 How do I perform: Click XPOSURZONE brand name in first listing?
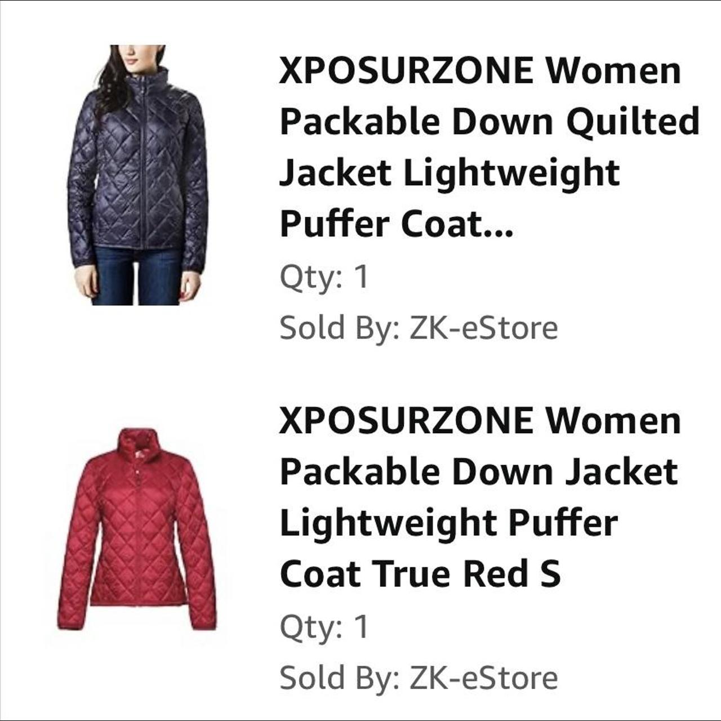(406, 70)
